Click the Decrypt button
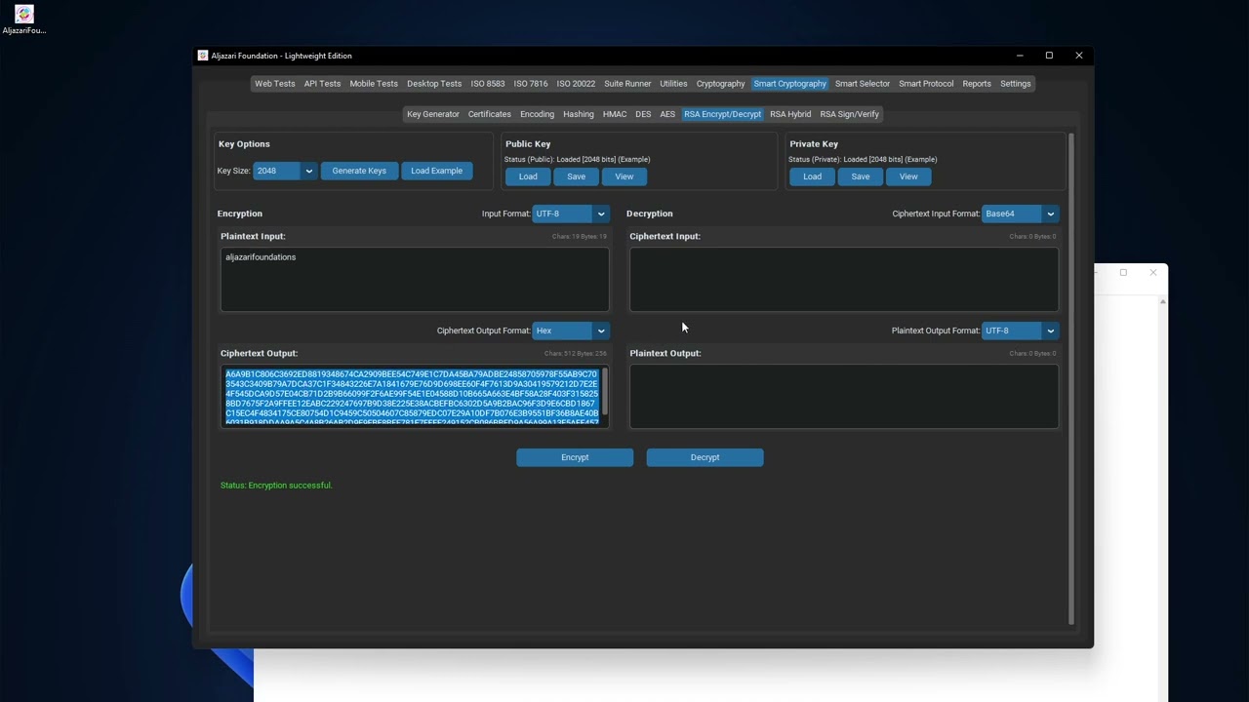Viewport: 1249px width, 702px height. (x=705, y=457)
